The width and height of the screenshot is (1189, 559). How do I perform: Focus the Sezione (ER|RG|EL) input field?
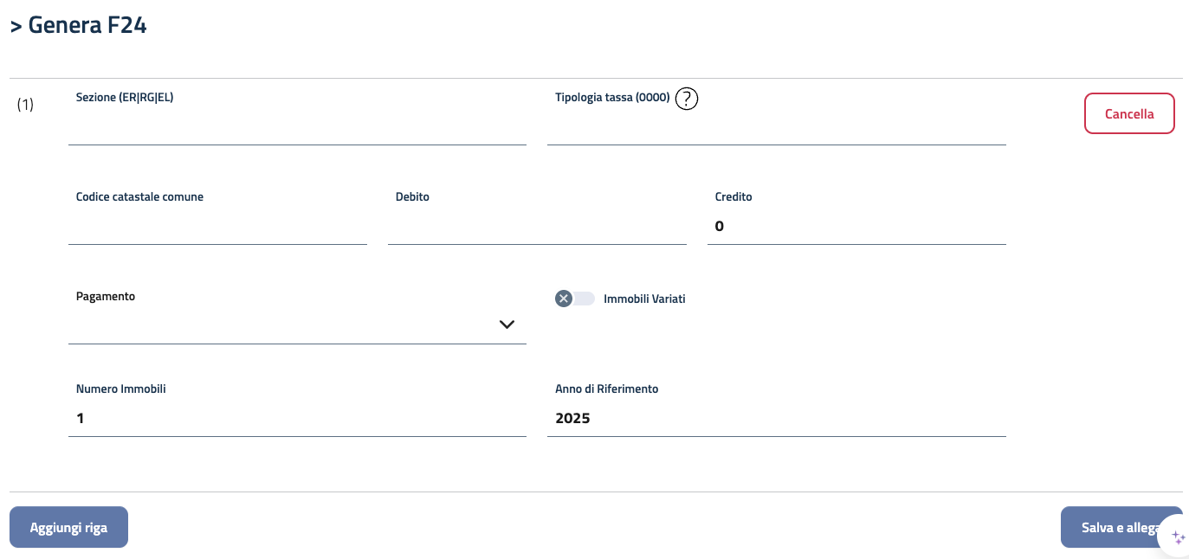tap(297, 129)
